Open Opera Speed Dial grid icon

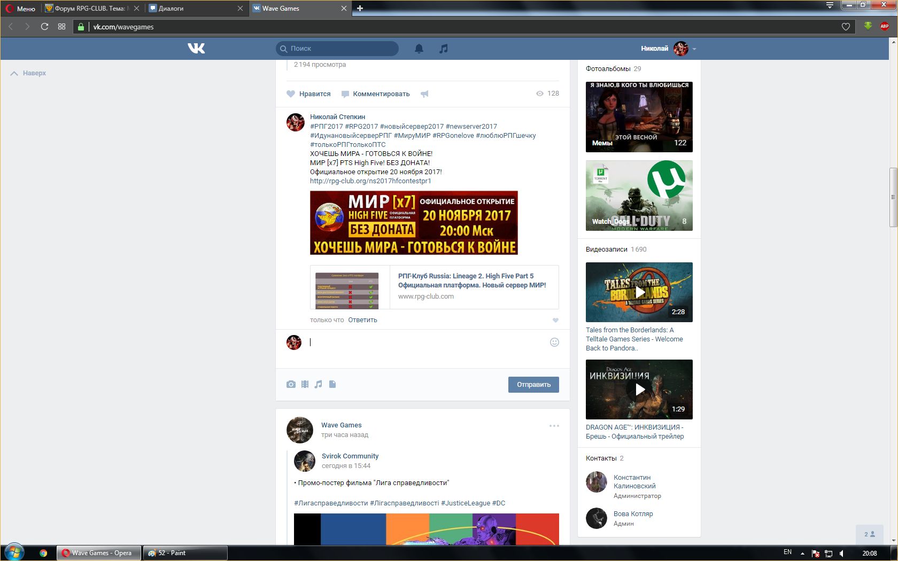pyautogui.click(x=61, y=26)
